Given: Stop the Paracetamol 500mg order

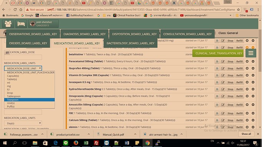Looking at the screenshot, I should coord(230,61).
